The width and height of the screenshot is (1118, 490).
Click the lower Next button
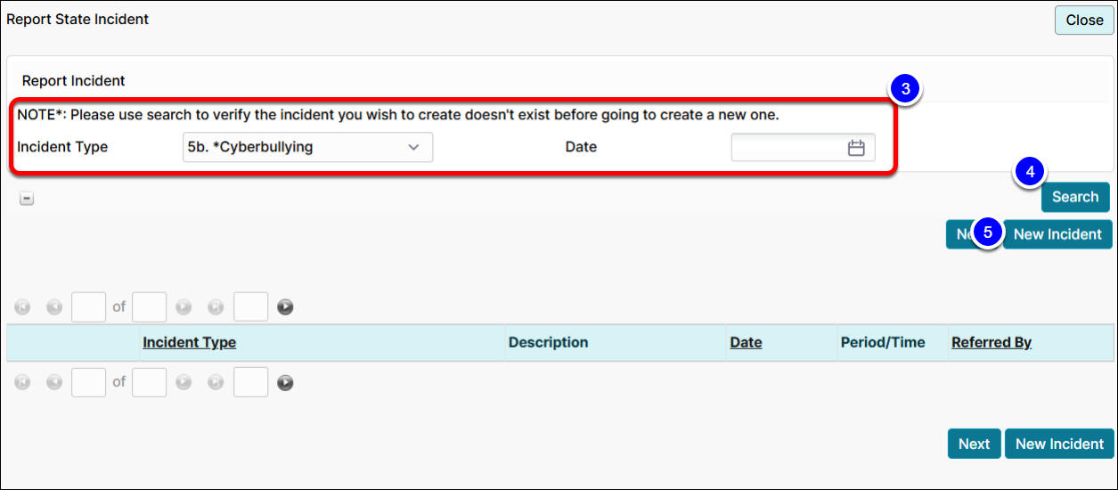[x=974, y=444]
